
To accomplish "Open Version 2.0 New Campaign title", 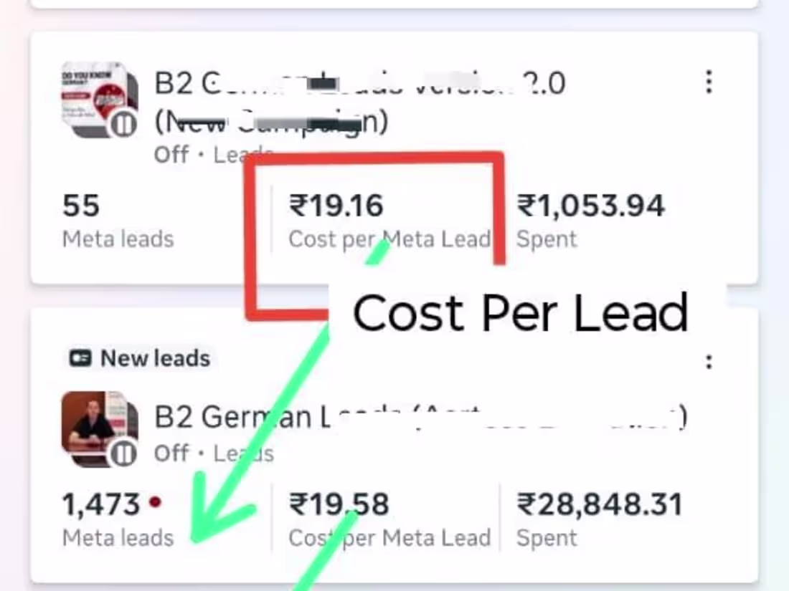I will 360,102.
